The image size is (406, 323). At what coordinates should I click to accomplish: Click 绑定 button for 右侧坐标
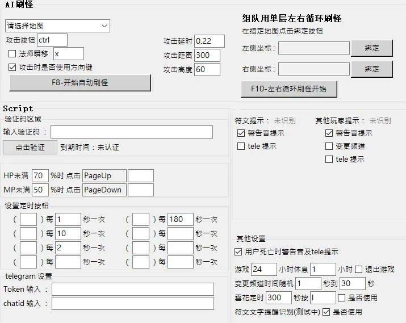(372, 69)
